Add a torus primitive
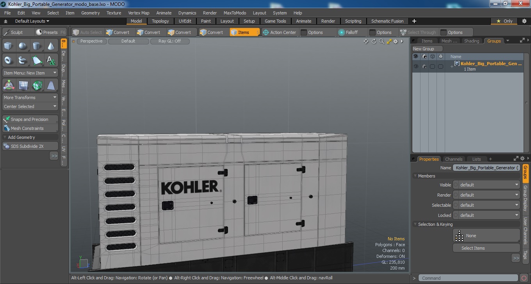Viewport: 531px width, 284px height. pyautogui.click(x=8, y=60)
